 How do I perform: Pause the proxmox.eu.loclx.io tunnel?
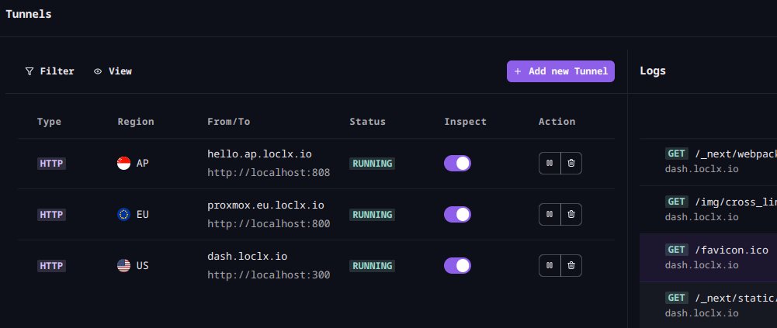[x=550, y=214]
